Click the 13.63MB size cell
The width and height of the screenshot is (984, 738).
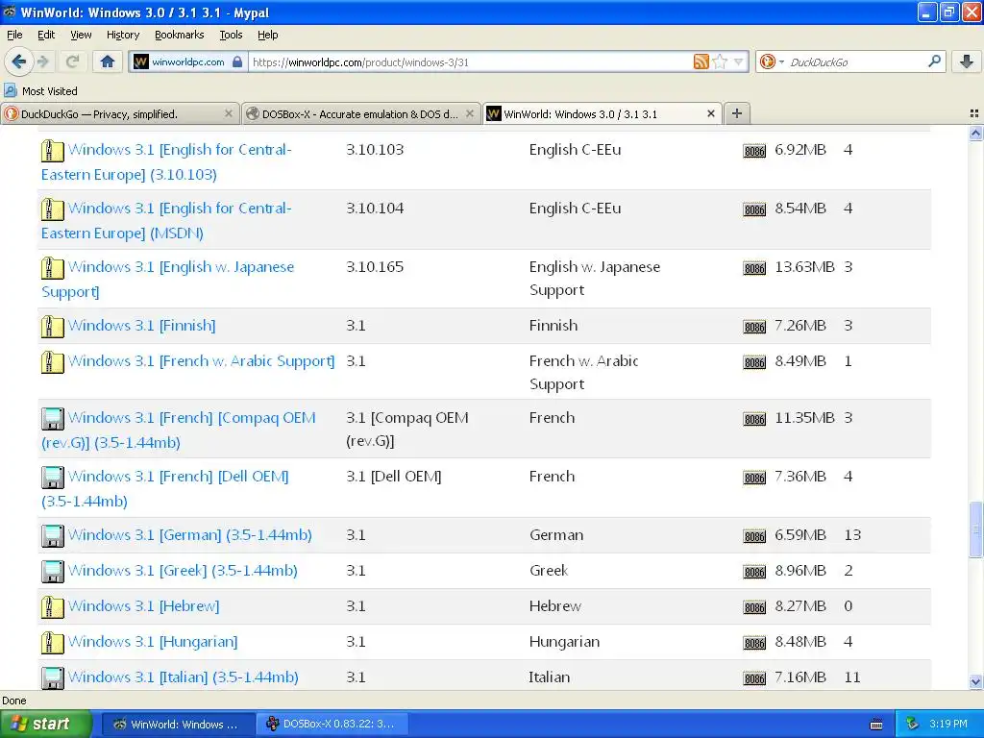[x=804, y=267]
